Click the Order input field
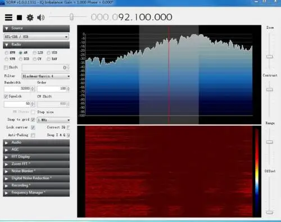The width and height of the screenshot is (281, 222). tap(52, 88)
